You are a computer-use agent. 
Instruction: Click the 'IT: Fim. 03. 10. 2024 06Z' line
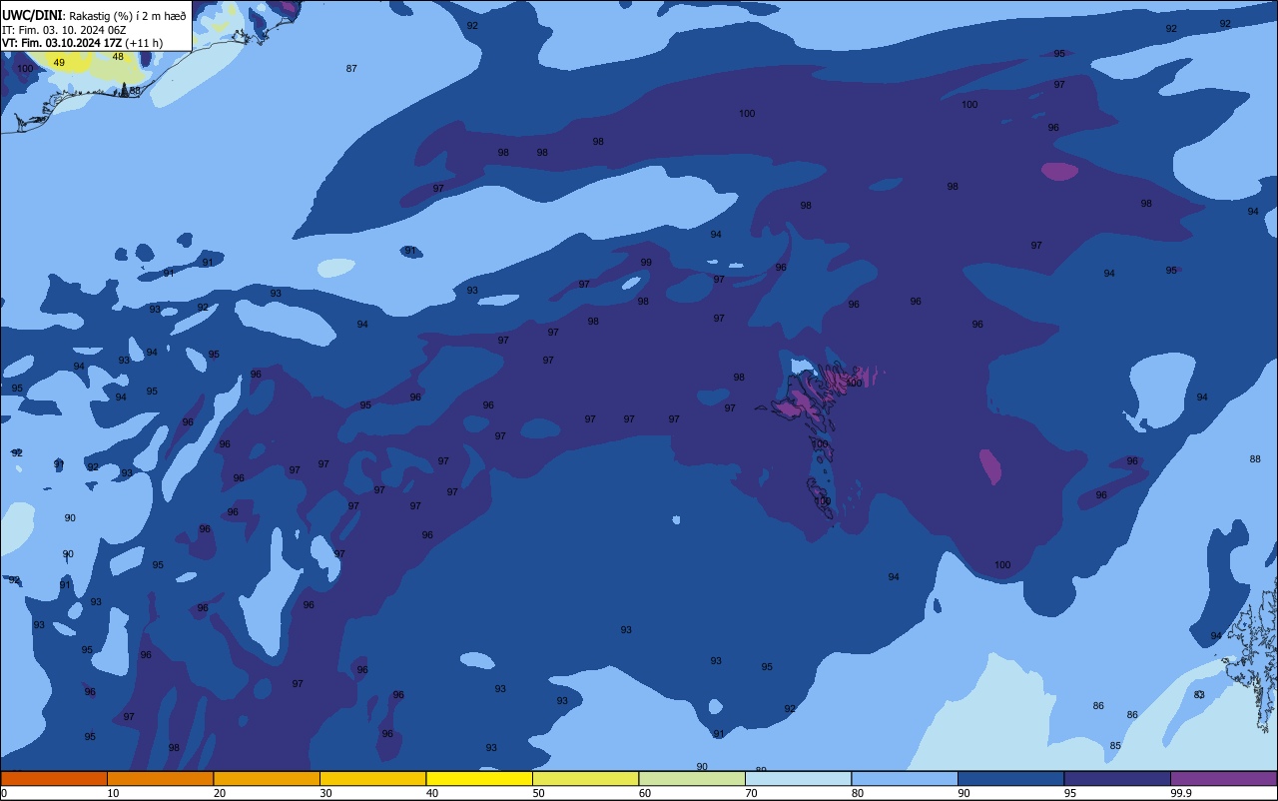click(x=64, y=29)
